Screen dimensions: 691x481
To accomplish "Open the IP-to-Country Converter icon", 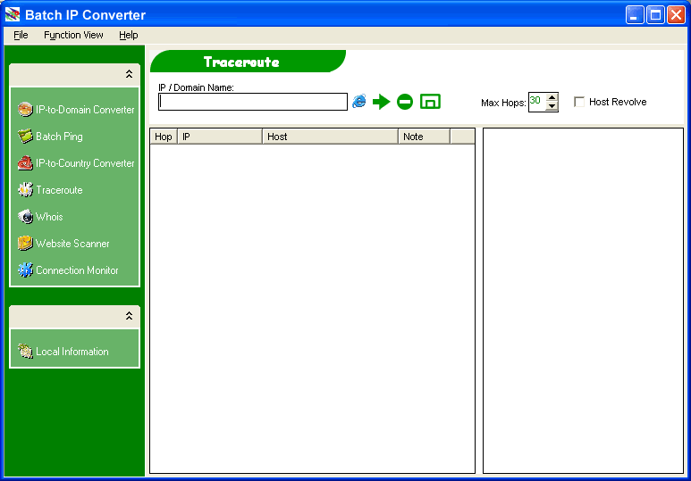I will coord(25,162).
